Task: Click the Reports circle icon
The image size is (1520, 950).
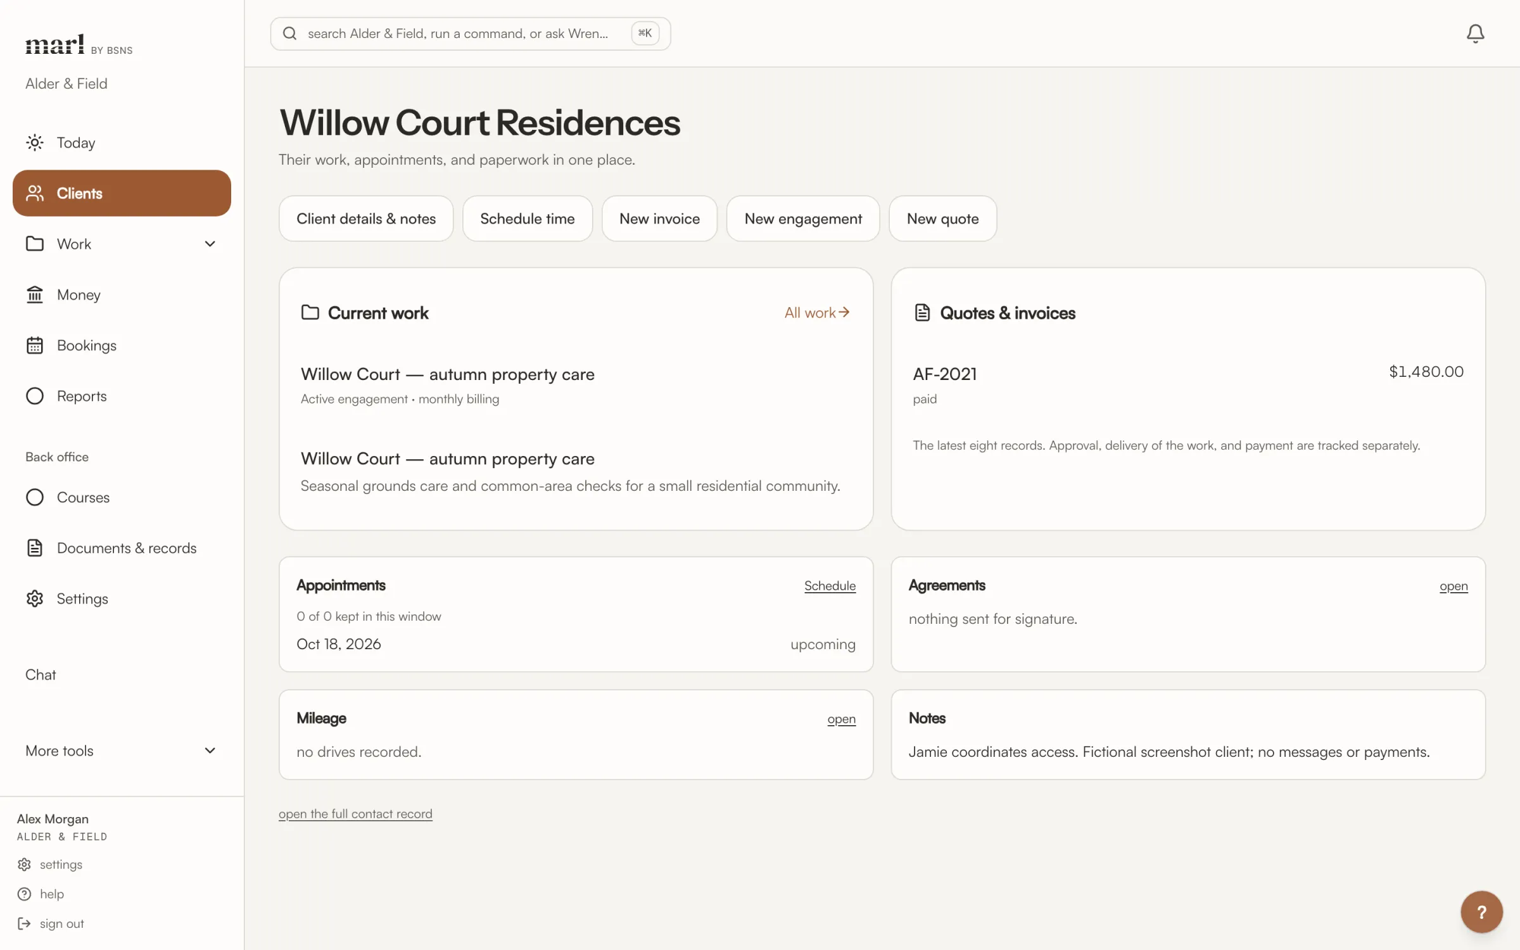Action: pyautogui.click(x=35, y=396)
